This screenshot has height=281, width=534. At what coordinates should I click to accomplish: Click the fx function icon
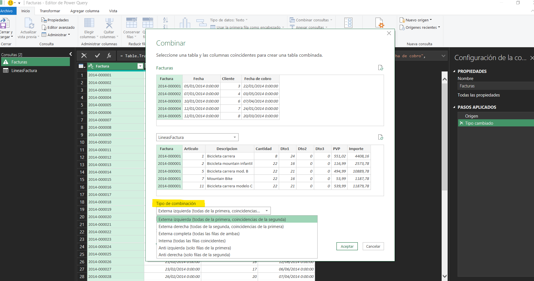109,56
